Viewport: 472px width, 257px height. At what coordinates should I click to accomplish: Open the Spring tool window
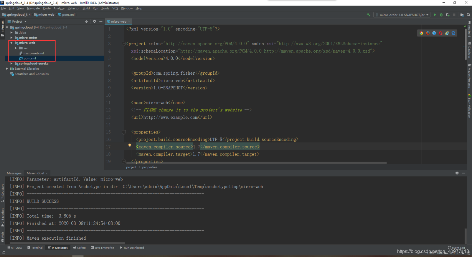click(x=80, y=248)
